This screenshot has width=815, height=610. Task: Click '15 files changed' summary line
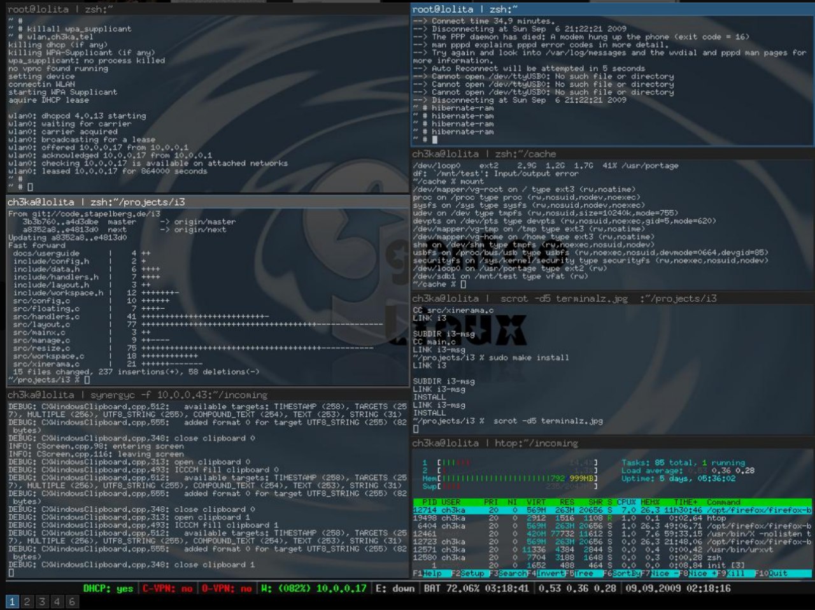click(136, 372)
